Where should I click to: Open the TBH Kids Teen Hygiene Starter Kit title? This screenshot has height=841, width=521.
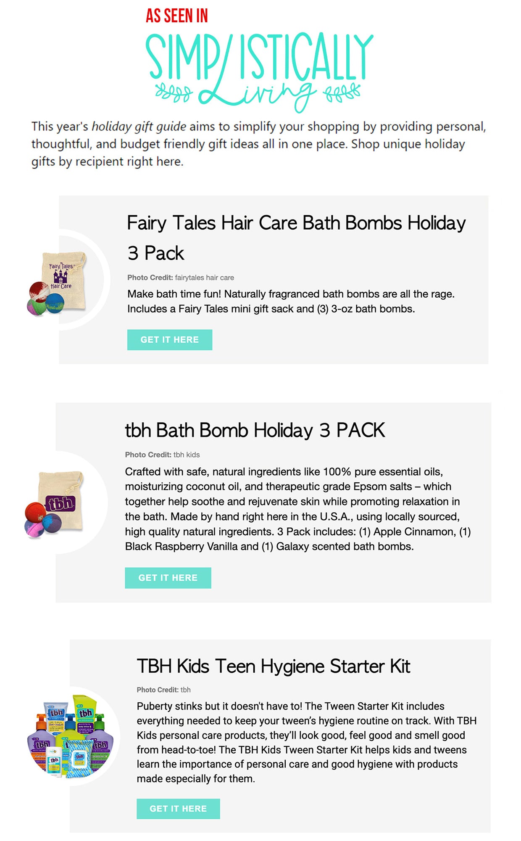coord(274,666)
